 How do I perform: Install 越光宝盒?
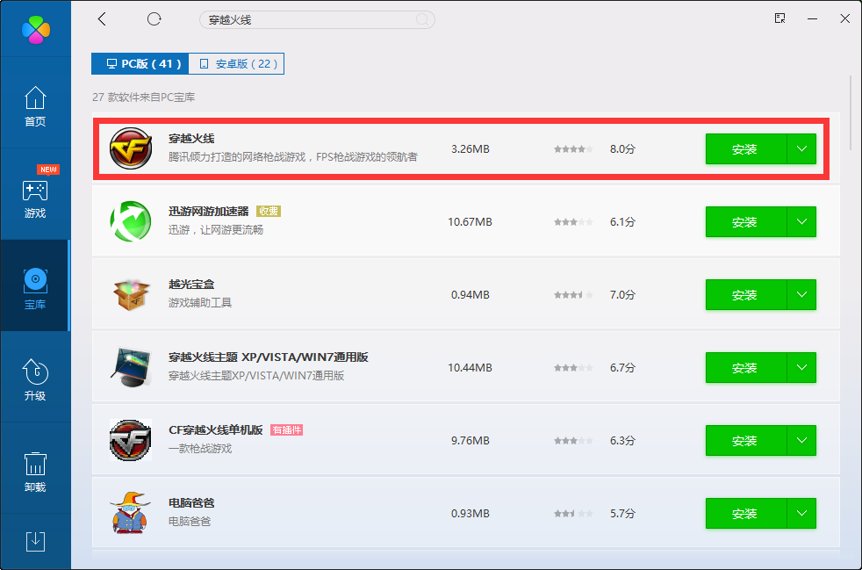pos(746,295)
